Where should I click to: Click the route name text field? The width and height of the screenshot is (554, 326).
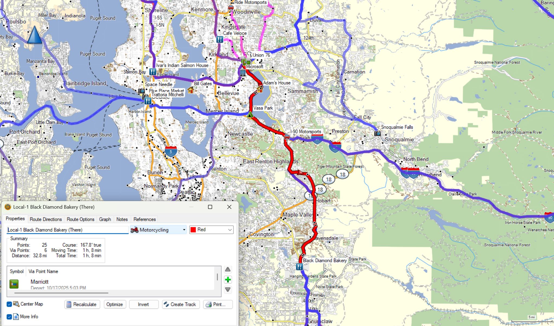click(x=67, y=230)
